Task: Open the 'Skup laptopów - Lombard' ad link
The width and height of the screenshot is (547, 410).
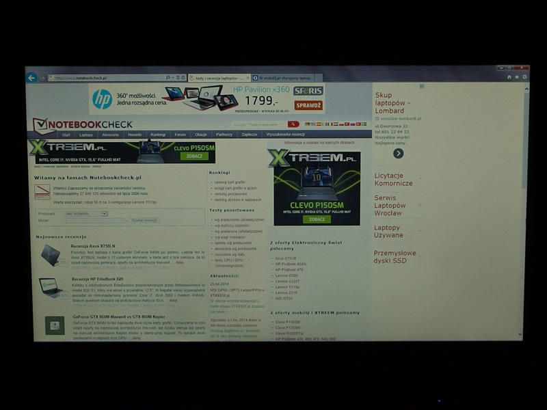Action: (x=392, y=103)
